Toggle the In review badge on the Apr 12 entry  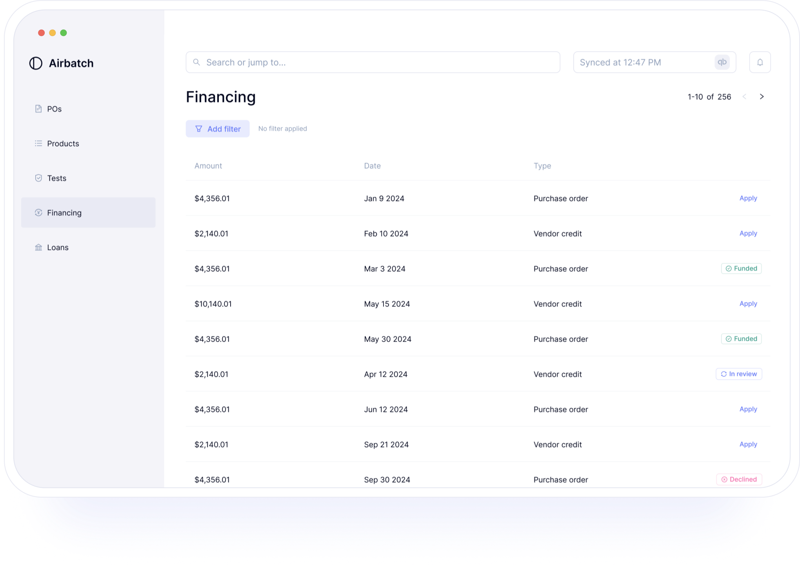coord(739,374)
